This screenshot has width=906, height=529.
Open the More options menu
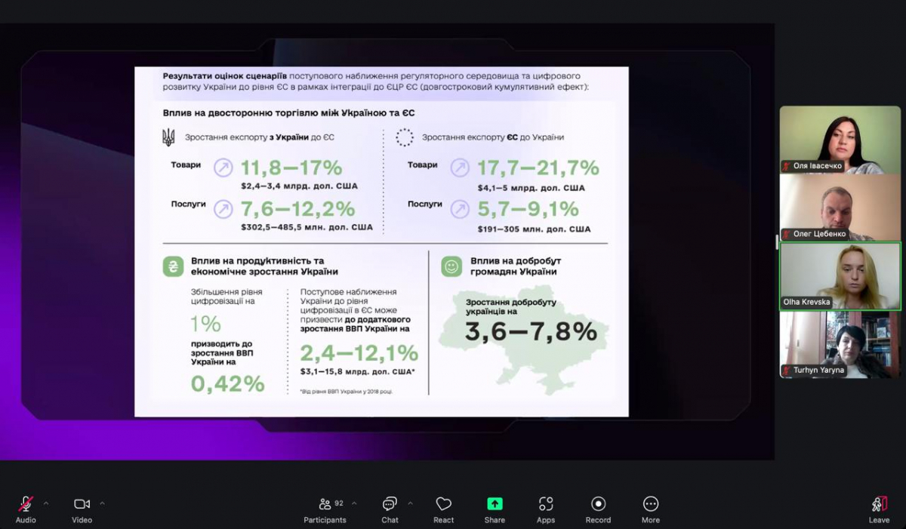[x=650, y=504]
